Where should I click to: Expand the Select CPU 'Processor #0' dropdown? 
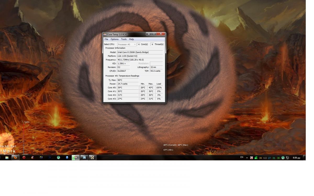(127, 44)
